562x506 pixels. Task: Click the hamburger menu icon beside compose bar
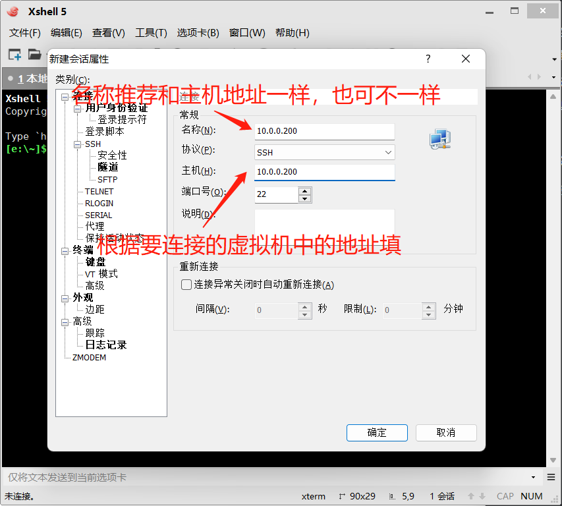(x=551, y=477)
